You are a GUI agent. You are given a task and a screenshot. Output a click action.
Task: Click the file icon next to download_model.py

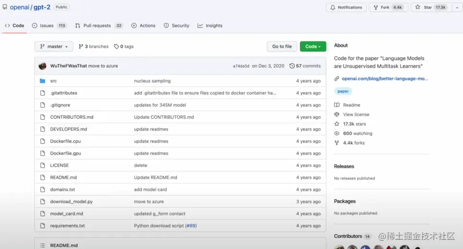[x=43, y=202]
